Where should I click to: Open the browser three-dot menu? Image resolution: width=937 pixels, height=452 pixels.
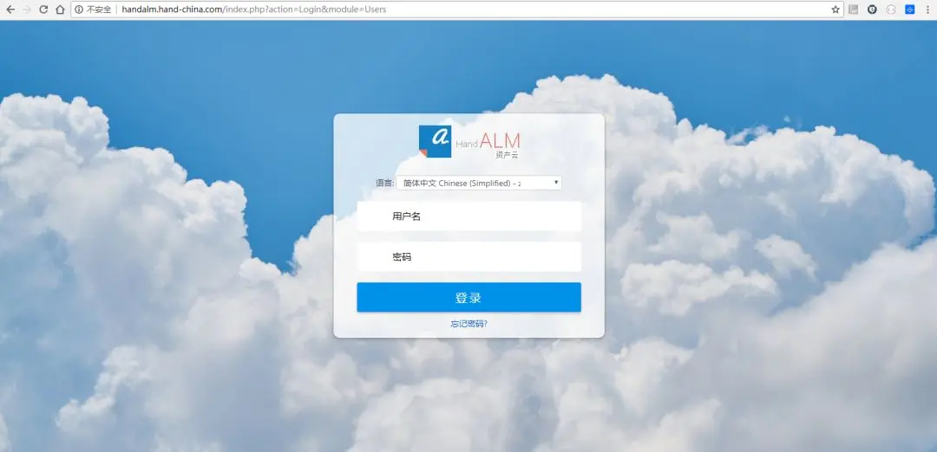pos(927,10)
